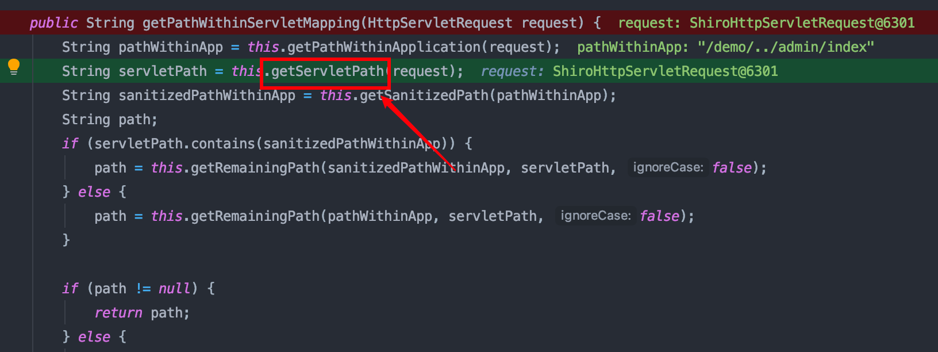Click the ignoreCase hint in the if branch
The image size is (938, 352).
pyautogui.click(x=667, y=167)
